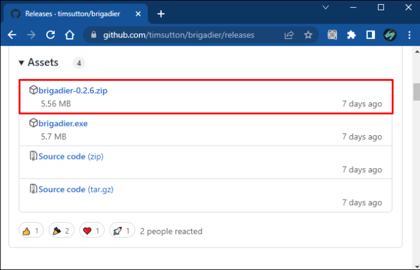Download the brigadier.exe file
Screen dimensions: 420x270
[x=63, y=123]
